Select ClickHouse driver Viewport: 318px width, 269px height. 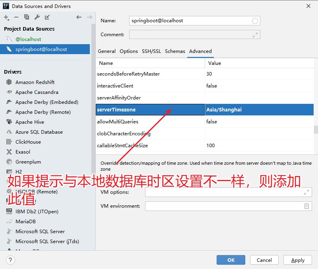coord(28,142)
